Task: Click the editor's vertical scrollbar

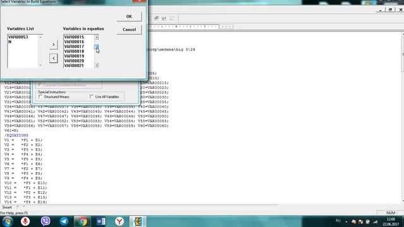Action: pyautogui.click(x=403, y=117)
